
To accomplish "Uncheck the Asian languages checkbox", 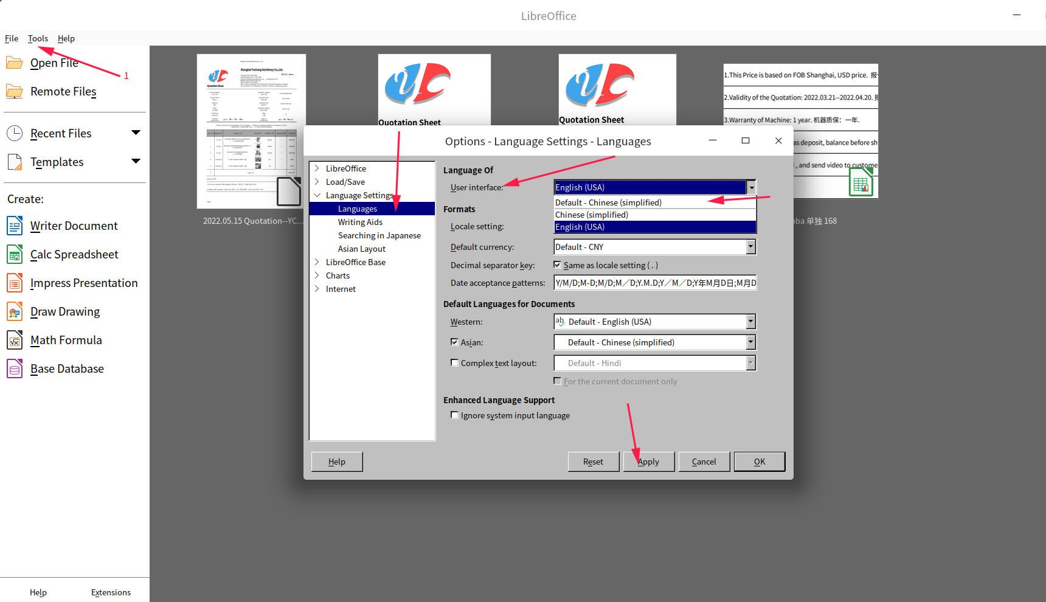I will [454, 342].
